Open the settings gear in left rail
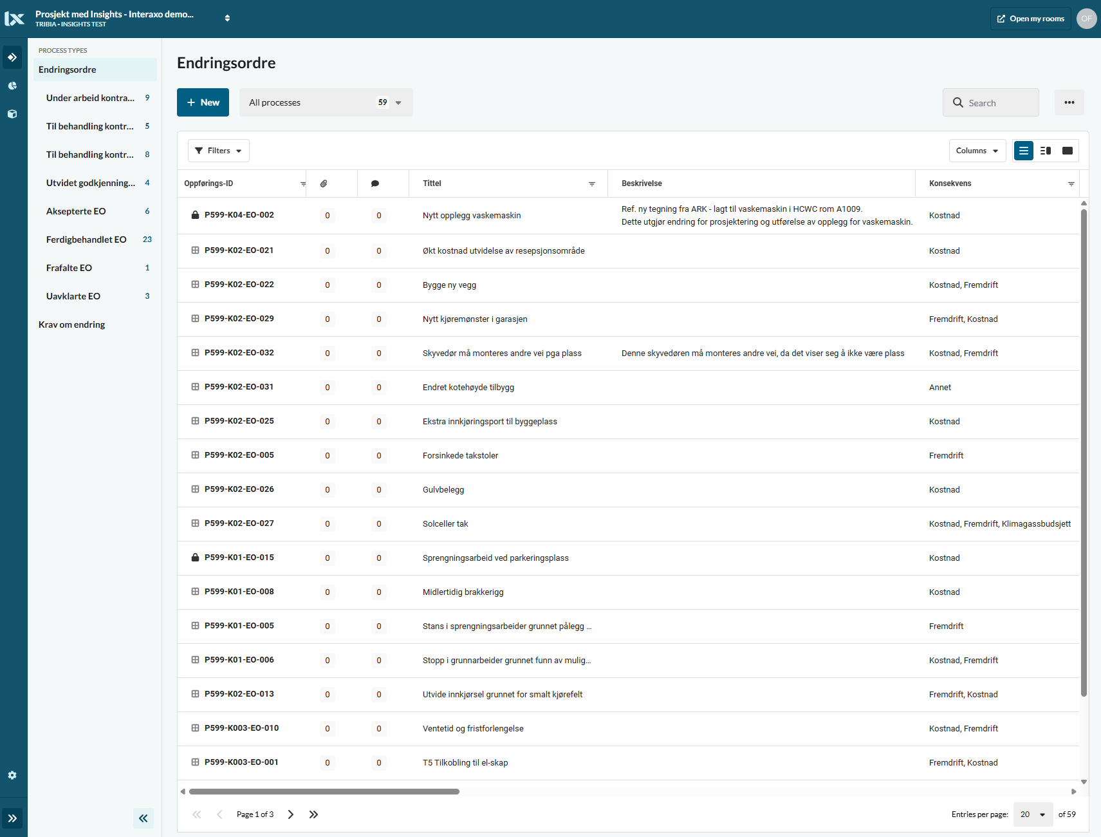Screen dimensions: 1101x837 (x=12, y=775)
